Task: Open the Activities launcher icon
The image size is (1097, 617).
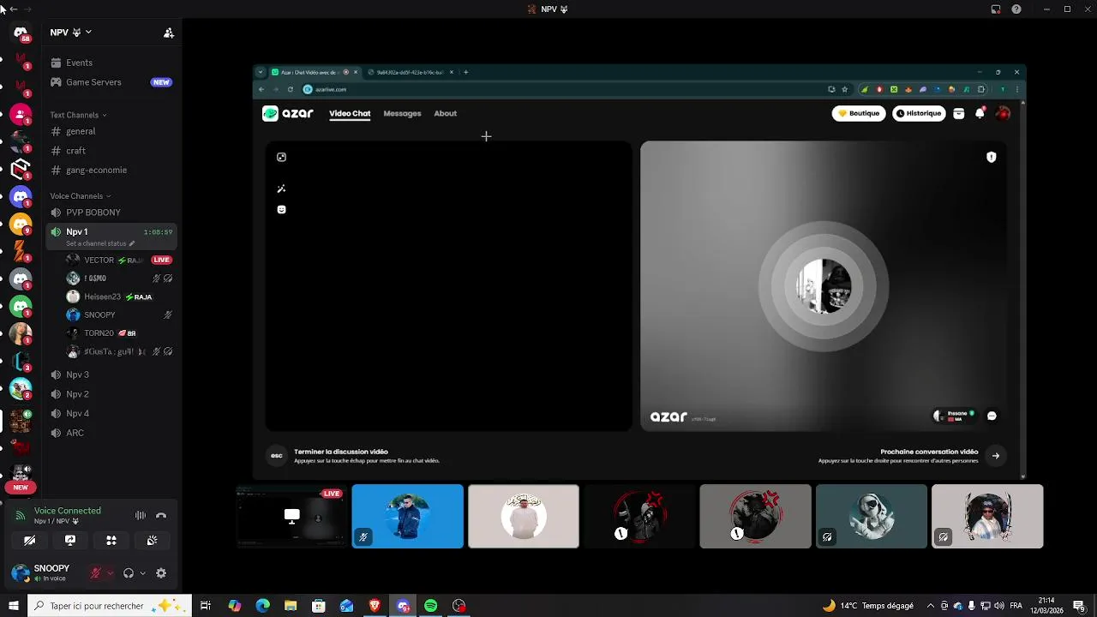Action: (111, 541)
